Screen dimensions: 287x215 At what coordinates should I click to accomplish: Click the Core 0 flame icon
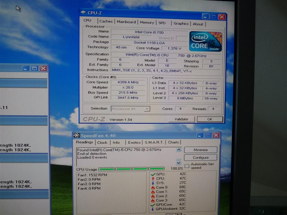[x=153, y=187]
